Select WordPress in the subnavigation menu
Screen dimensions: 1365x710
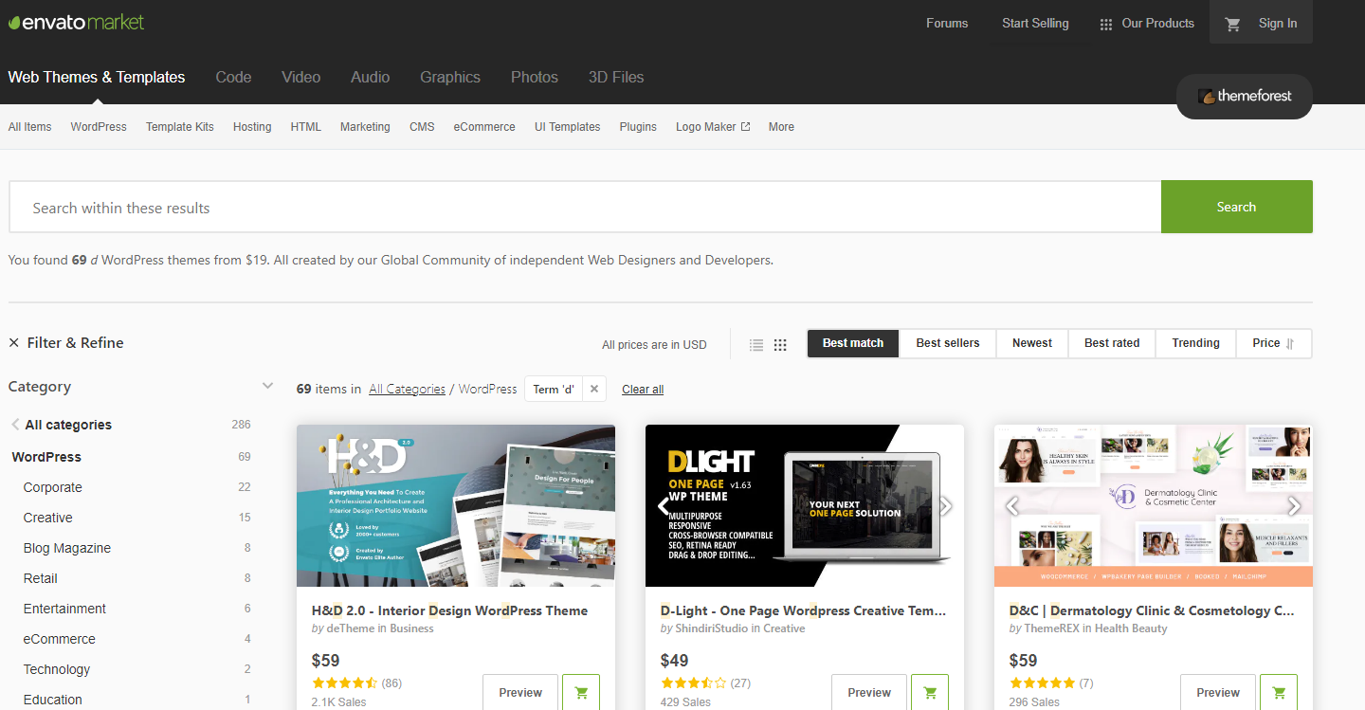click(99, 127)
